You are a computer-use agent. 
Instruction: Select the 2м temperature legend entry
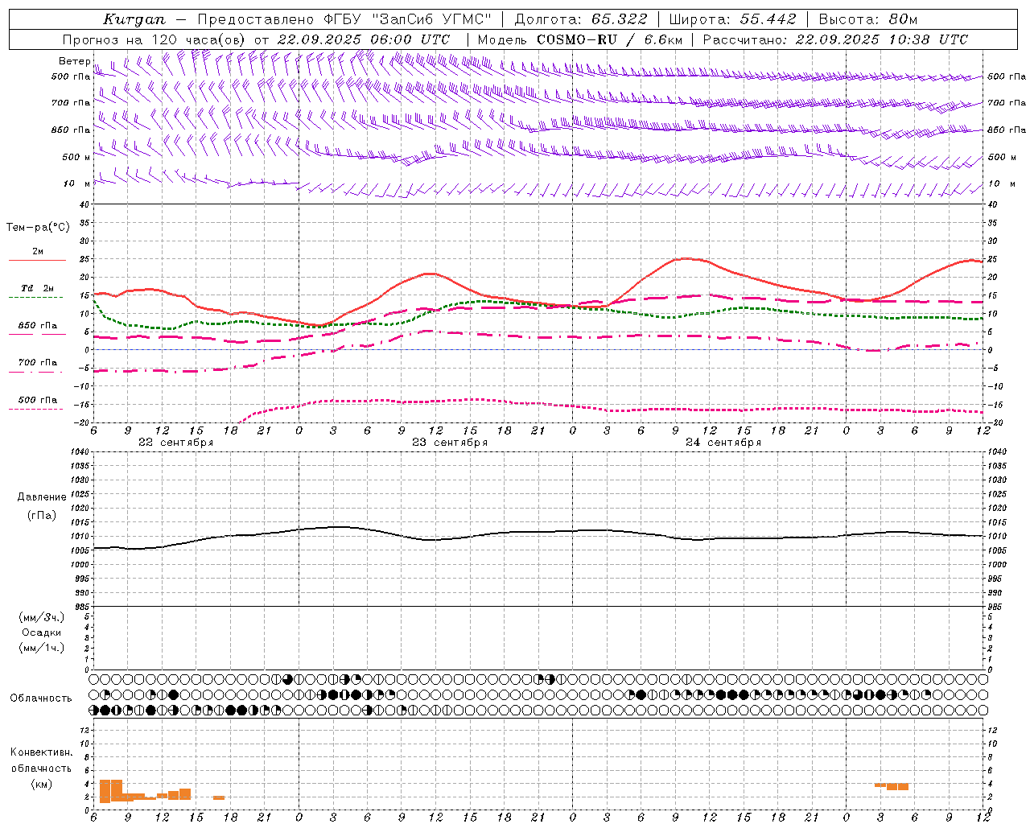pyautogui.click(x=38, y=251)
